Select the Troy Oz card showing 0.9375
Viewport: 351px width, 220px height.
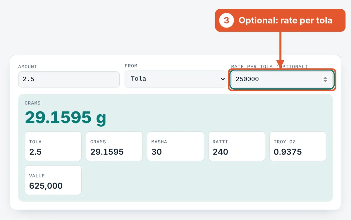click(298, 146)
